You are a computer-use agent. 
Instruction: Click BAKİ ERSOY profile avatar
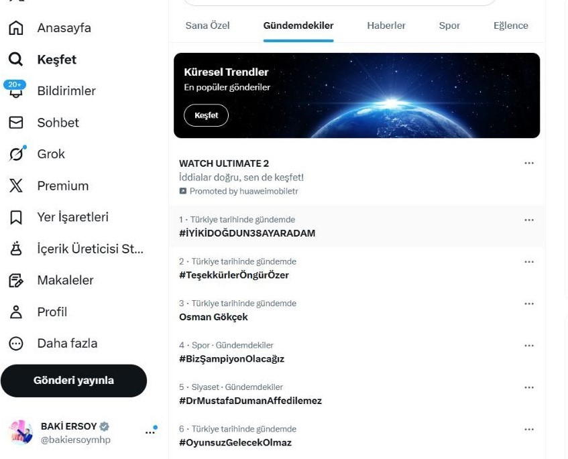coord(21,433)
